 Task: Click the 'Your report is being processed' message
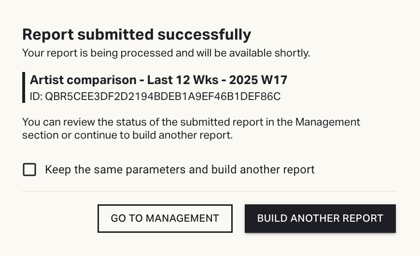pyautogui.click(x=166, y=53)
